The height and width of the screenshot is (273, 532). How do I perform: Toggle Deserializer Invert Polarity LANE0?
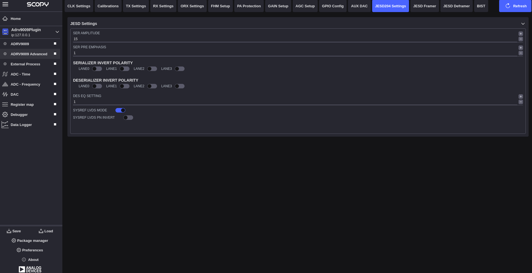pos(97,86)
